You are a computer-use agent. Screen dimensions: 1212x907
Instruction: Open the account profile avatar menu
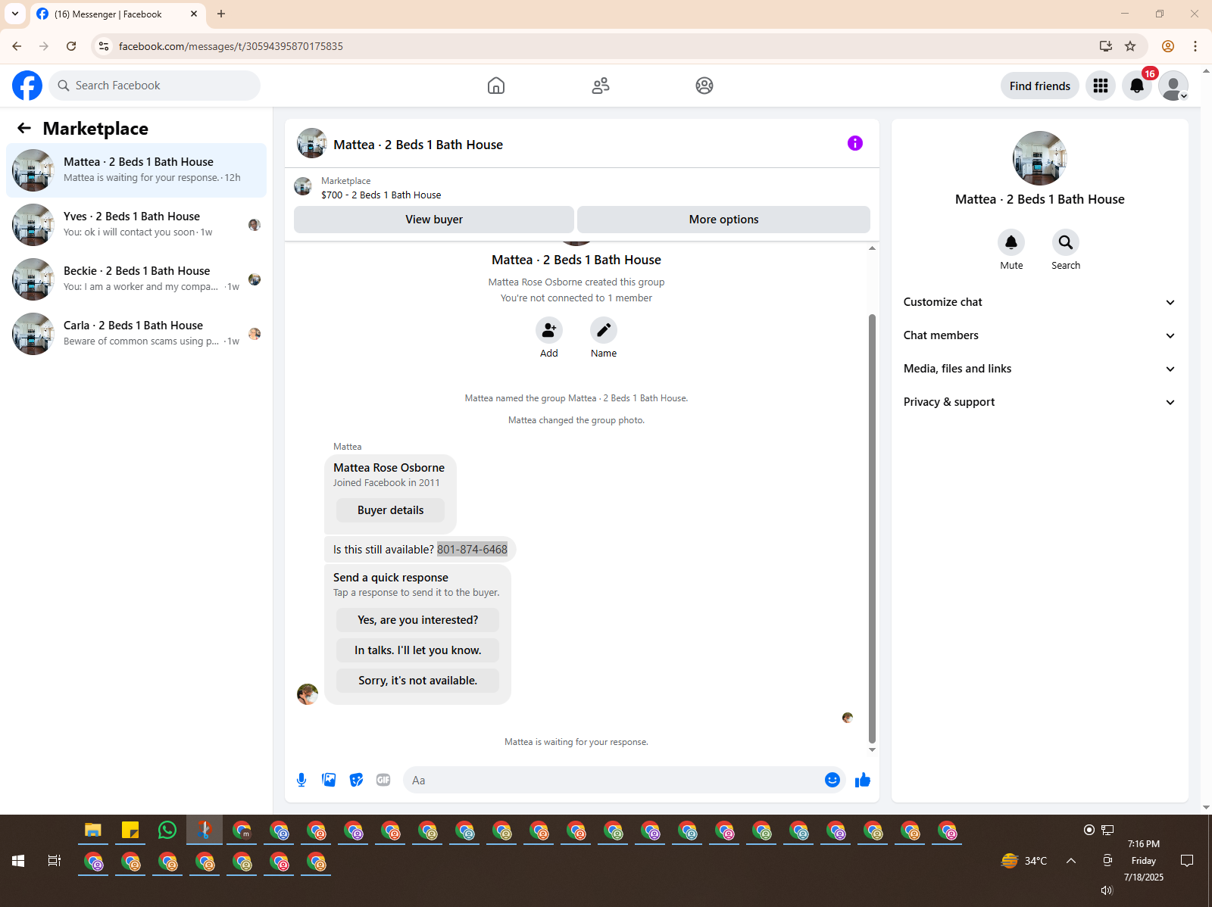pyautogui.click(x=1173, y=86)
